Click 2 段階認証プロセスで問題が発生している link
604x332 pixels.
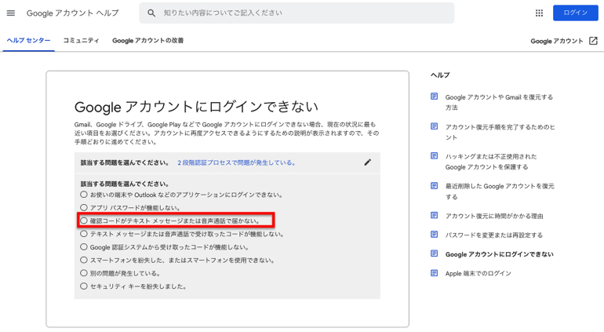click(x=237, y=162)
